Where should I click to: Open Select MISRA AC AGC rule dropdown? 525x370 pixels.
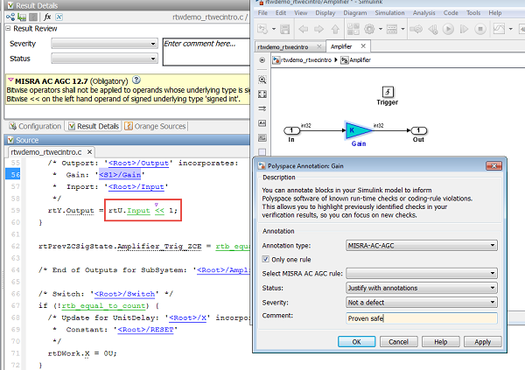point(422,273)
